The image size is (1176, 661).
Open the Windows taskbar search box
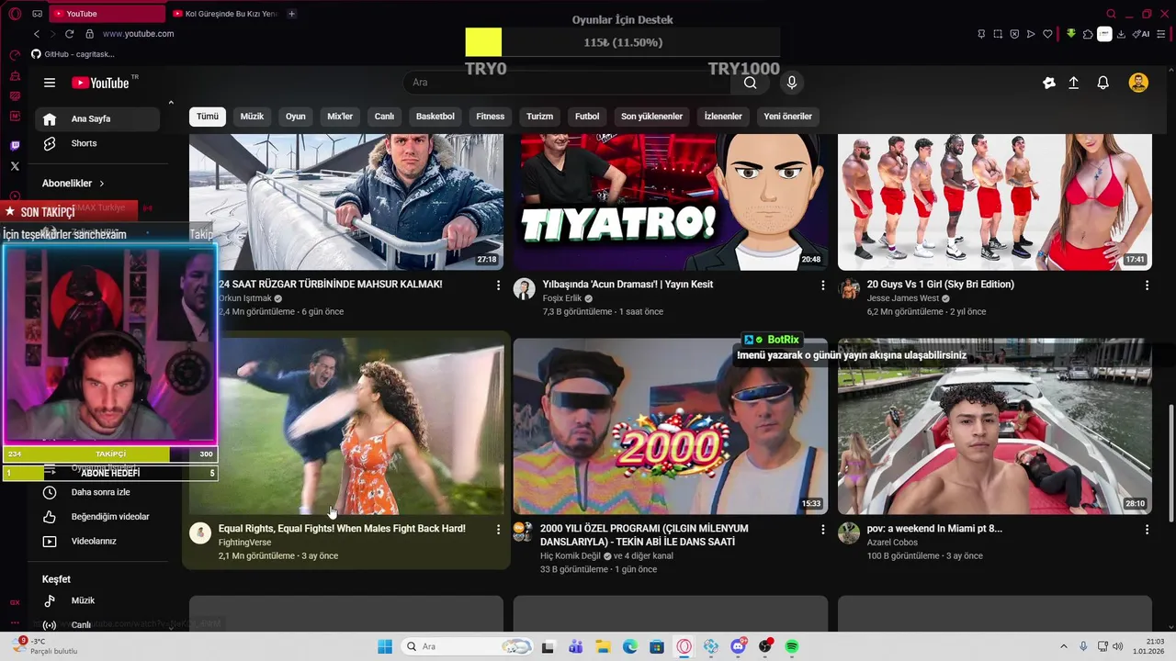coord(469,646)
